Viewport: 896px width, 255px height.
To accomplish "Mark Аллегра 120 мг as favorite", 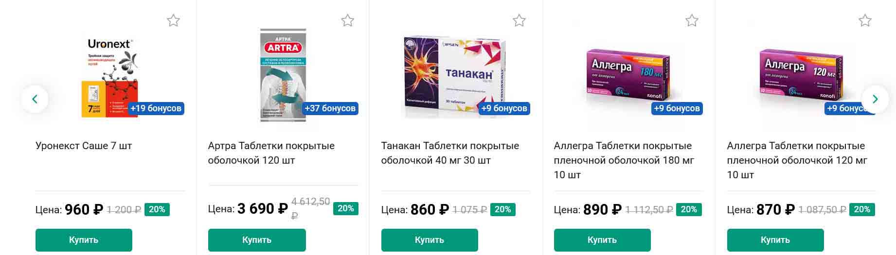I will coord(865,20).
